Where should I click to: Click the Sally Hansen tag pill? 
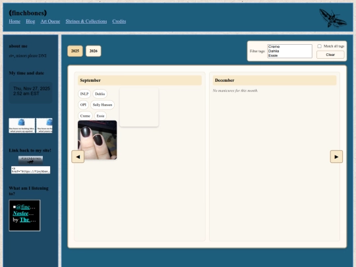(x=102, y=105)
